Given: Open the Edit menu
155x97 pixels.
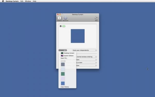Looking at the screenshot, I should [x=22, y=1].
